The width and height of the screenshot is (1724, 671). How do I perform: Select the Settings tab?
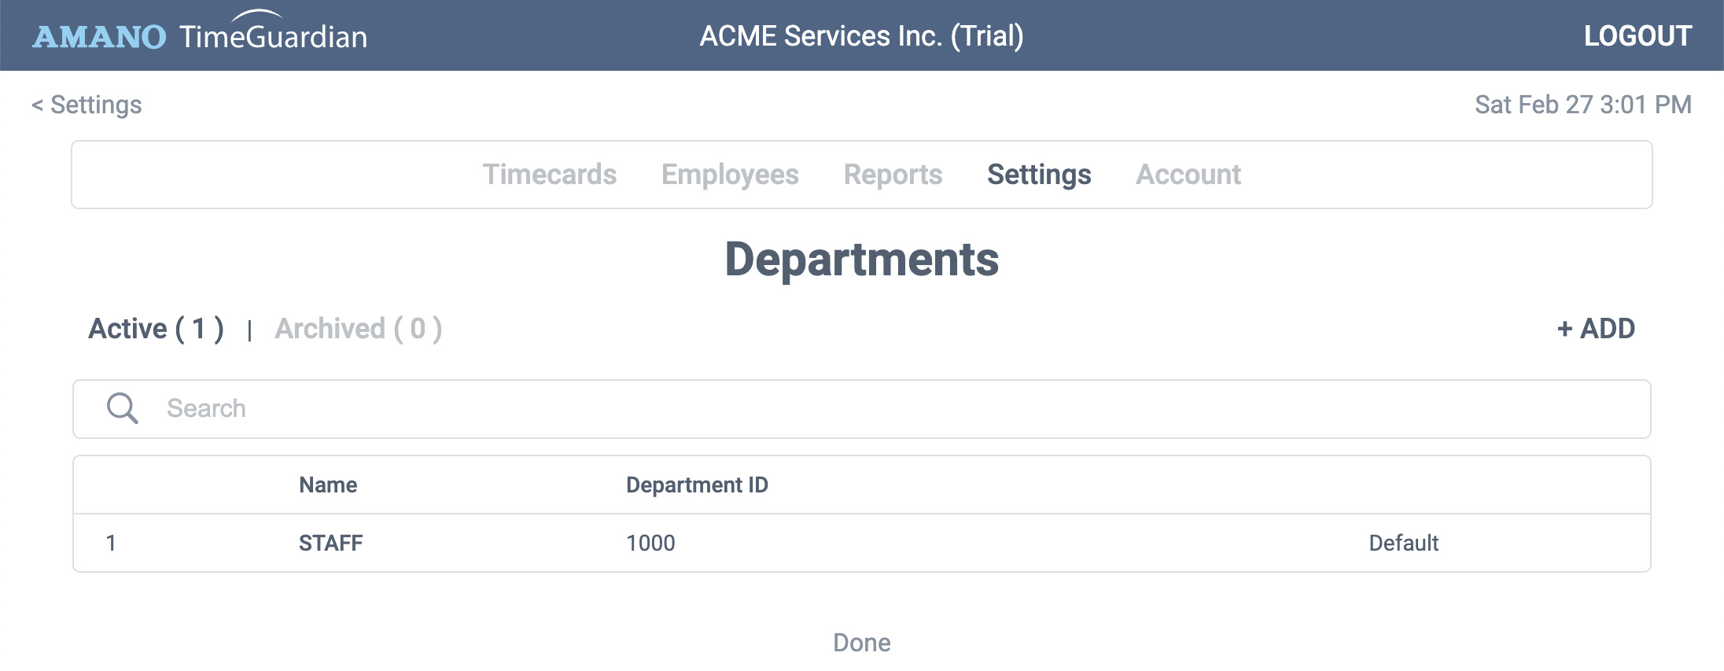pyautogui.click(x=1039, y=175)
